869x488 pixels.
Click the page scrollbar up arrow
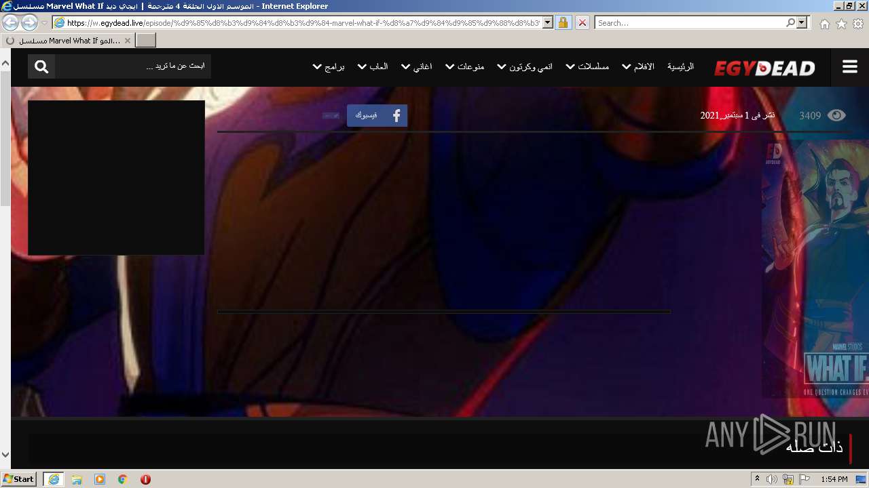[5, 63]
